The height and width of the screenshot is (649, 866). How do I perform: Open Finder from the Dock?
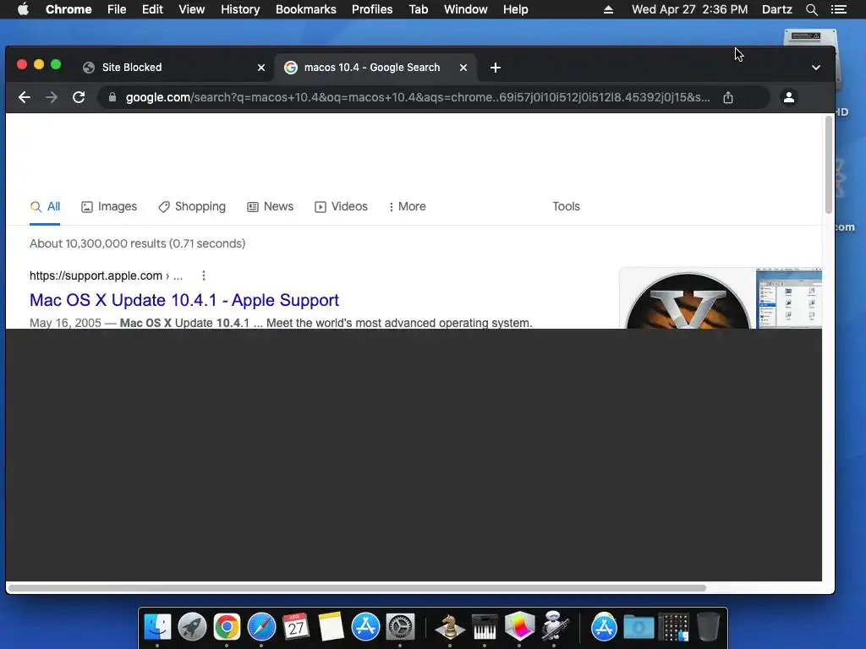[157, 626]
